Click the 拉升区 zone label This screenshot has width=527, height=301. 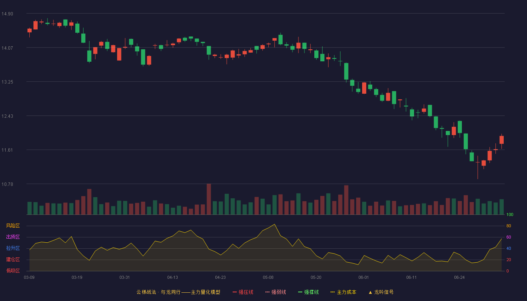(13, 248)
